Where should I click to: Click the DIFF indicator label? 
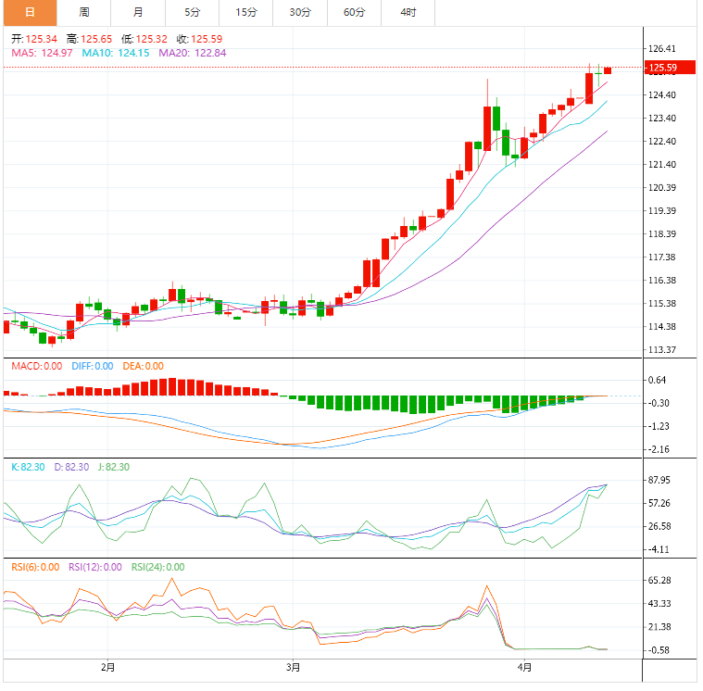pyautogui.click(x=92, y=366)
